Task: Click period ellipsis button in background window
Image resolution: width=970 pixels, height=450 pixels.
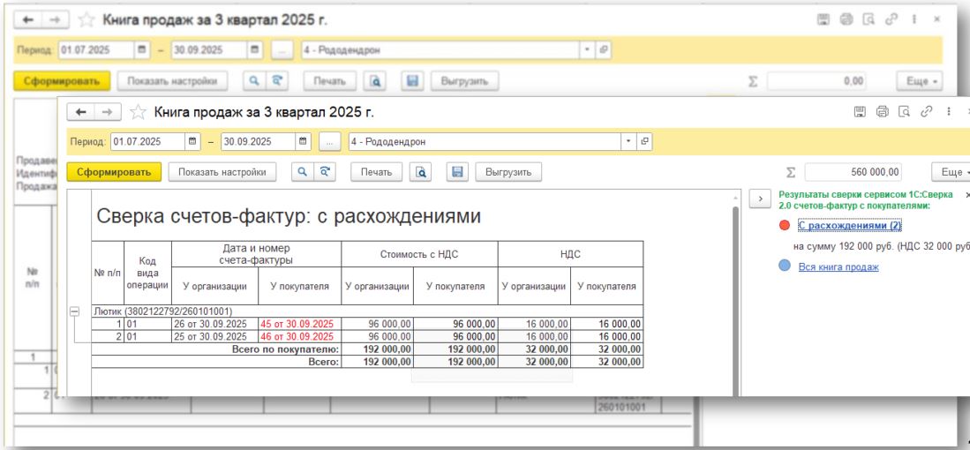Action: [282, 49]
